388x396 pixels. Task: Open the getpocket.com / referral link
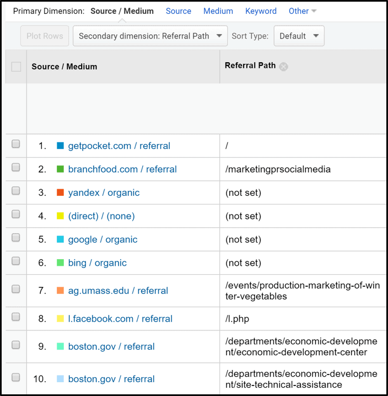pyautogui.click(x=119, y=146)
